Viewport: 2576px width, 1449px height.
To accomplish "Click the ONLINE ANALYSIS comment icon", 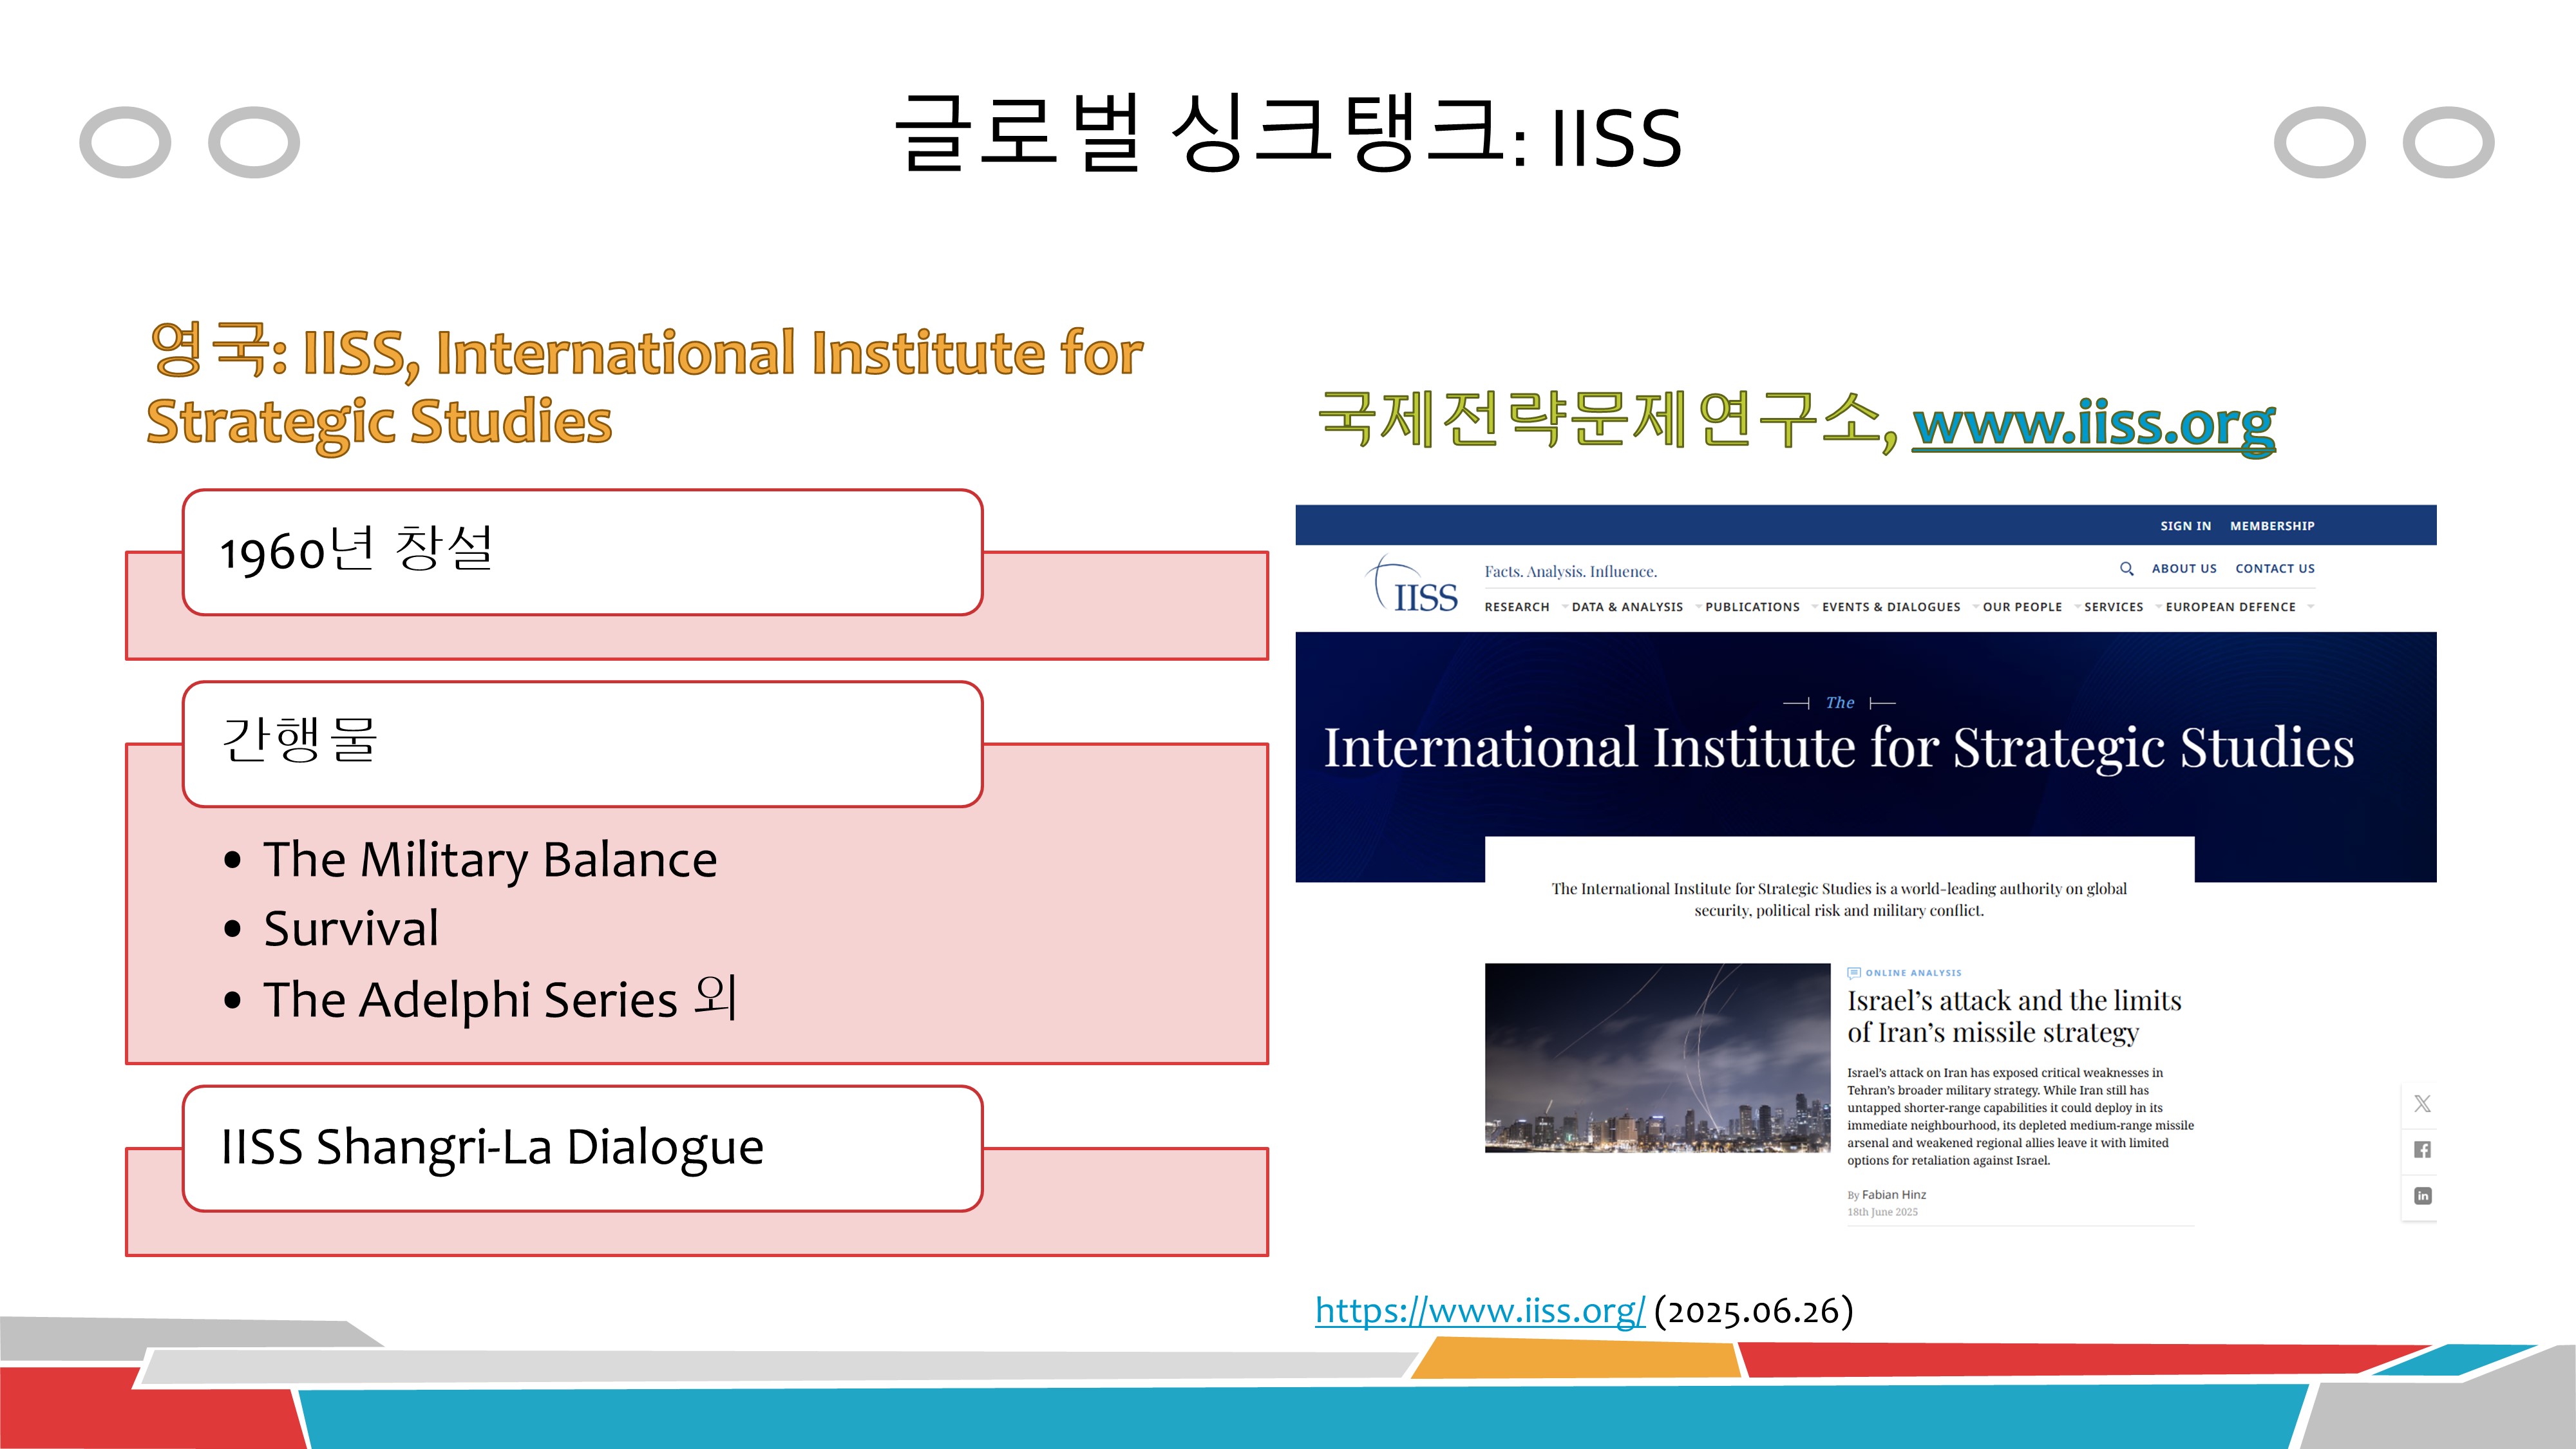I will point(1853,973).
